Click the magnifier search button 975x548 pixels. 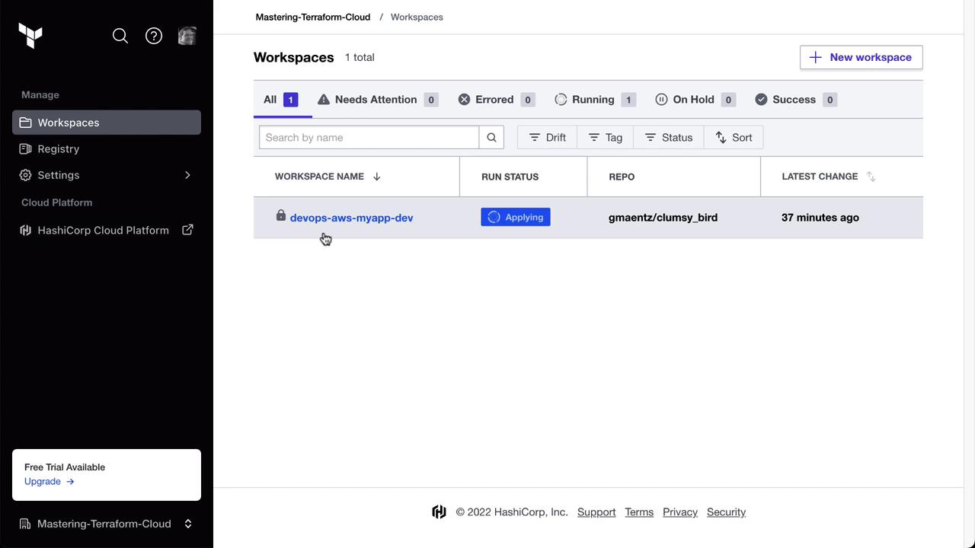[x=491, y=138]
